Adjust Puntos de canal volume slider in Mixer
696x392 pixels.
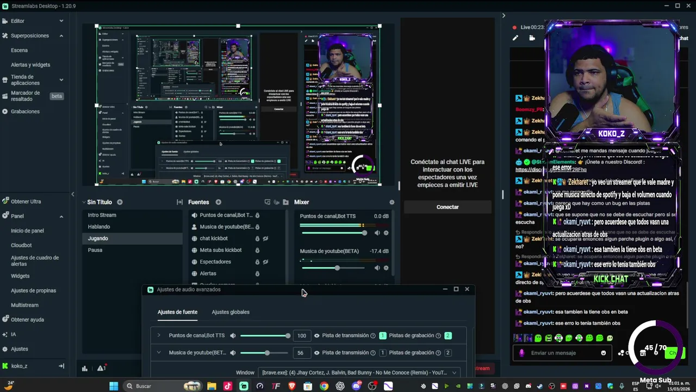[334, 233]
